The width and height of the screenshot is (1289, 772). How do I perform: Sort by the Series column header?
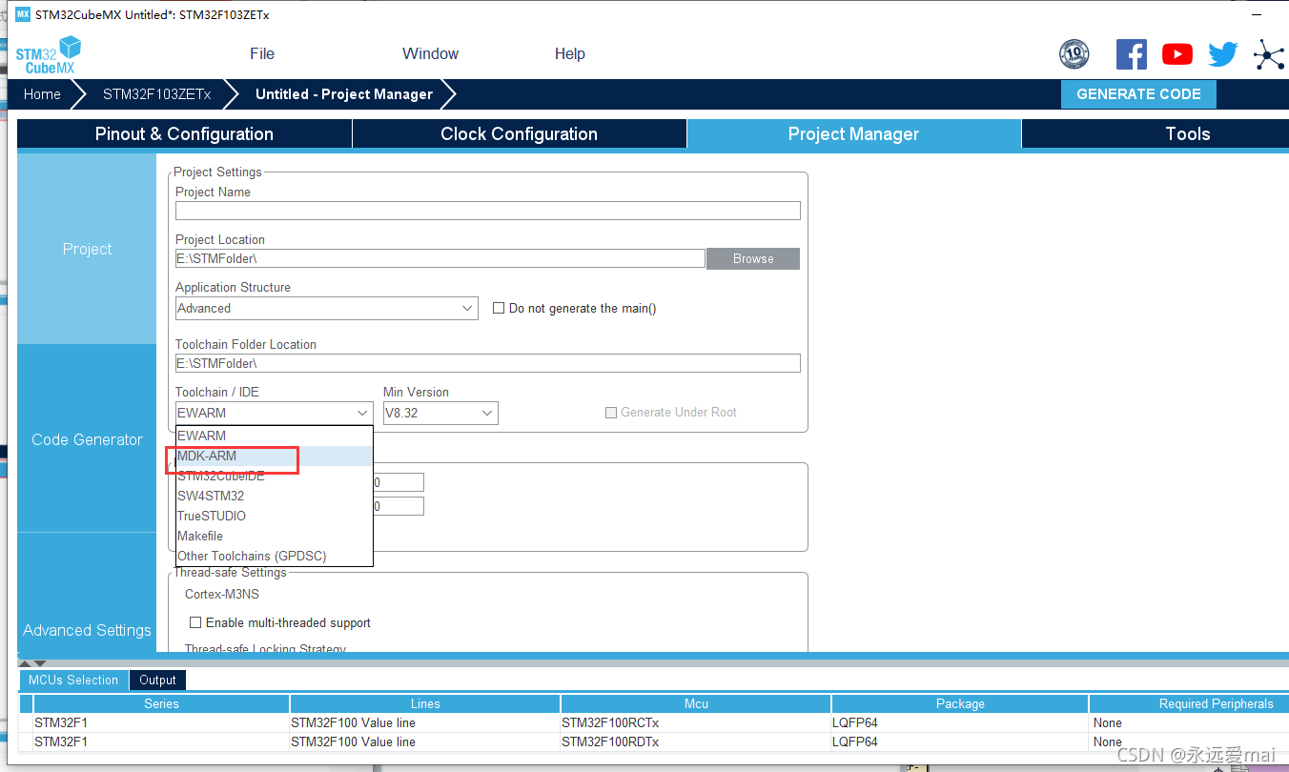click(x=161, y=703)
